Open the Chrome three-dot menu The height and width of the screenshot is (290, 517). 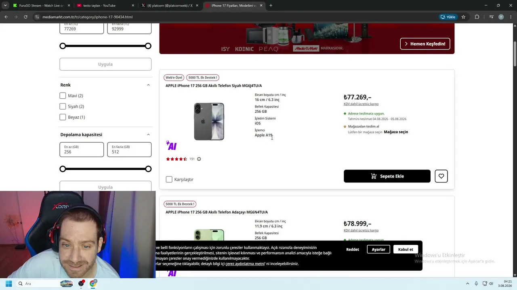511,17
